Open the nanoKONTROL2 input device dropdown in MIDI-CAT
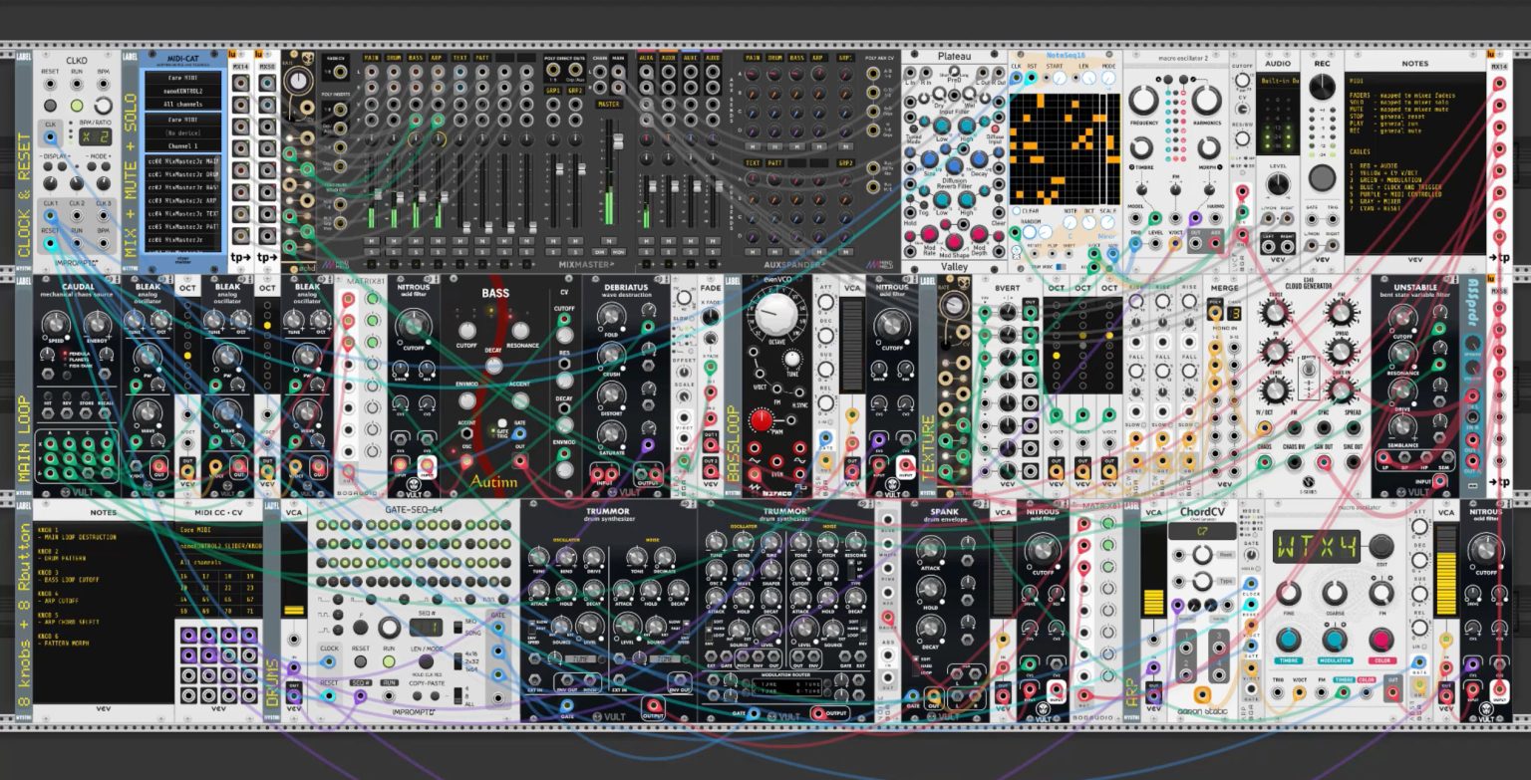The image size is (1531, 780). pos(181,91)
